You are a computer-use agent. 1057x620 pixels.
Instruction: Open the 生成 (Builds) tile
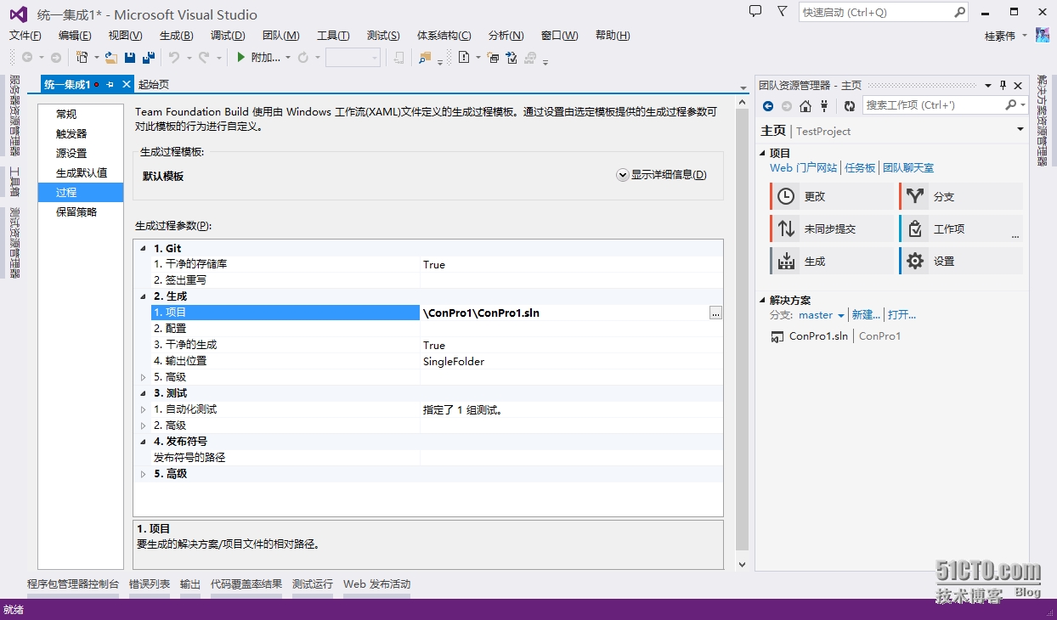pos(833,261)
